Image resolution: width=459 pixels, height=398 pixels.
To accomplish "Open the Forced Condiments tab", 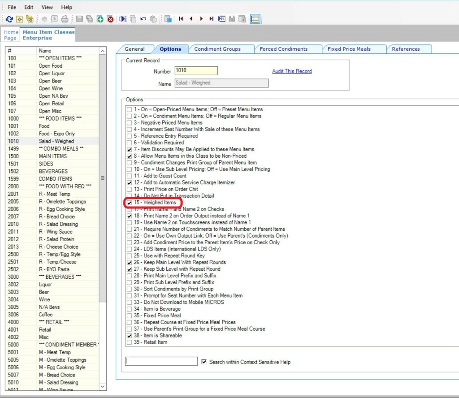I will pos(284,49).
